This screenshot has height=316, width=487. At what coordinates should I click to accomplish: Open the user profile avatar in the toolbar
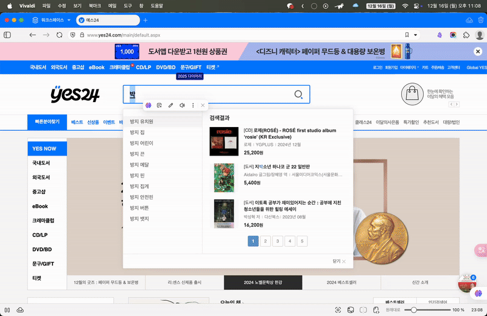click(x=480, y=35)
